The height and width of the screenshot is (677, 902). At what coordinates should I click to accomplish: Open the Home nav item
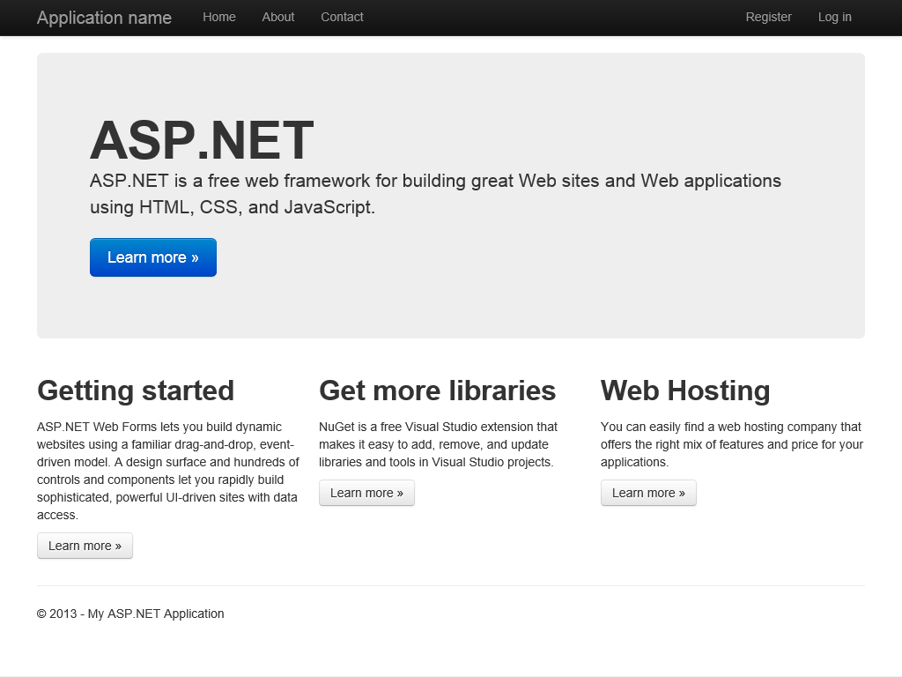(219, 18)
